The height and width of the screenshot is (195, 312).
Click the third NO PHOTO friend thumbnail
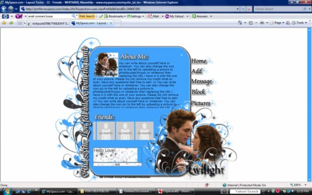click(x=144, y=131)
